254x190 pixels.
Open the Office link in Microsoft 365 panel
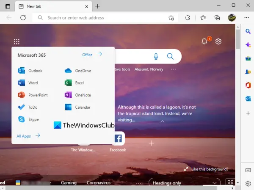click(92, 55)
